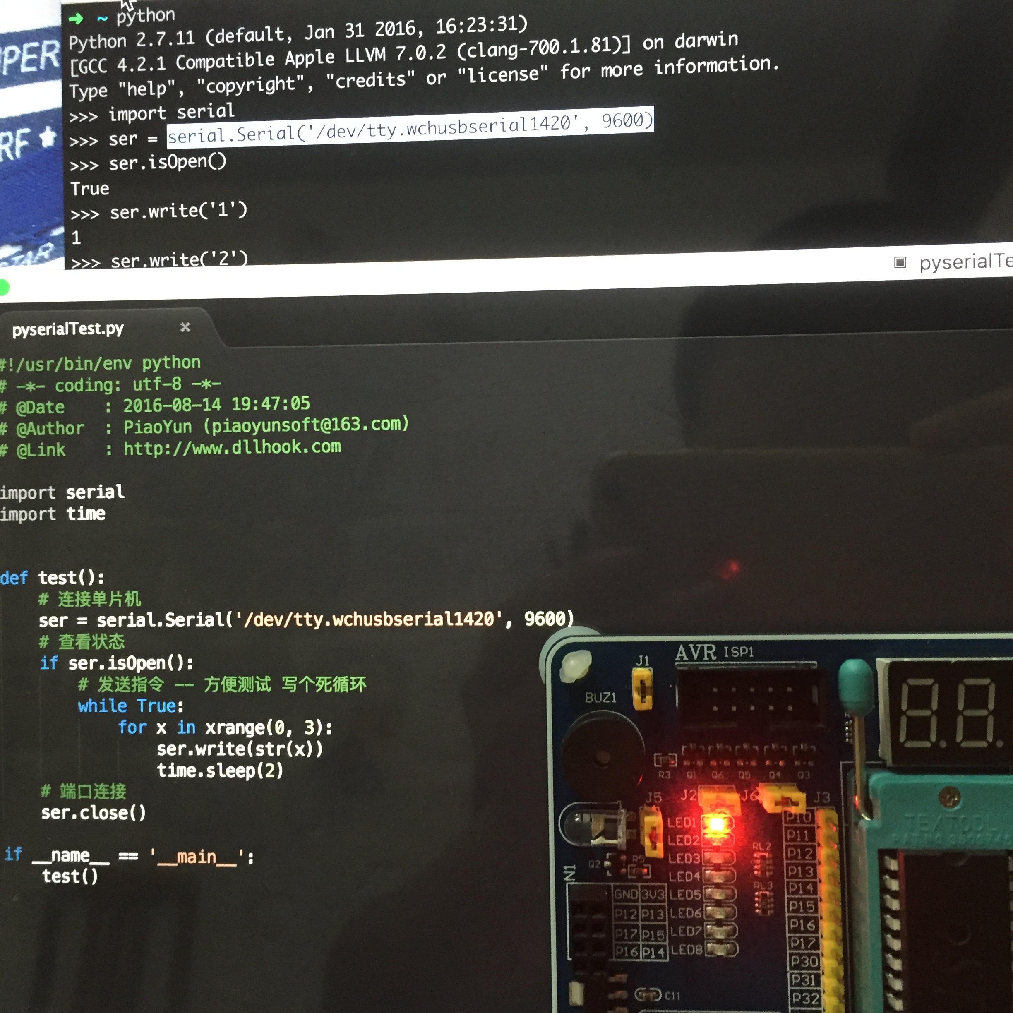Click "ser.write(str(x))" in the editor

(x=240, y=749)
